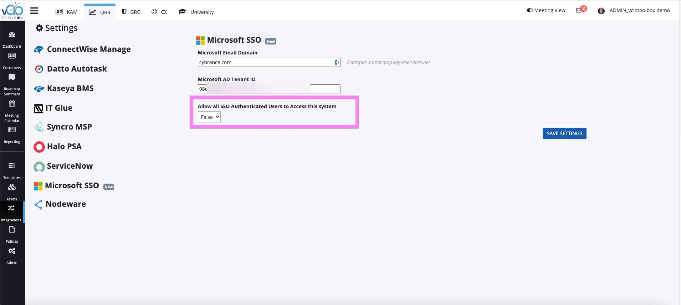The image size is (681, 305).
Task: Open the Dashboard sidebar icon
Action: pos(12,35)
